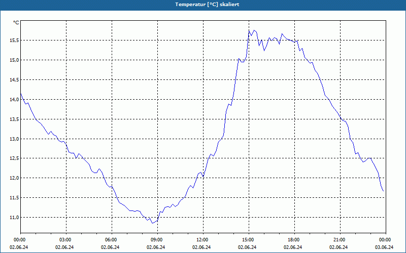The width and height of the screenshot is (406, 253).
Task: Select the 06:00 time axis label
Action: tap(112, 240)
